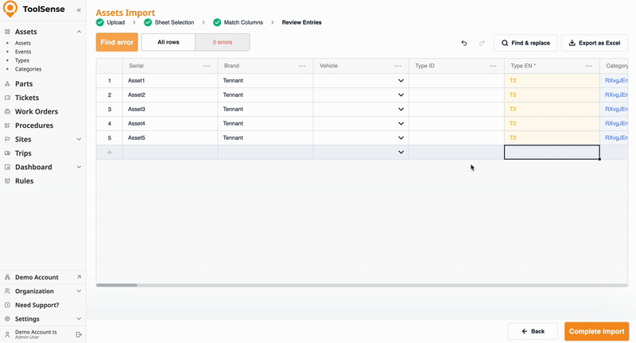Viewport: 636px width, 343px height.
Task: Export entries as Excel
Action: [x=594, y=43]
